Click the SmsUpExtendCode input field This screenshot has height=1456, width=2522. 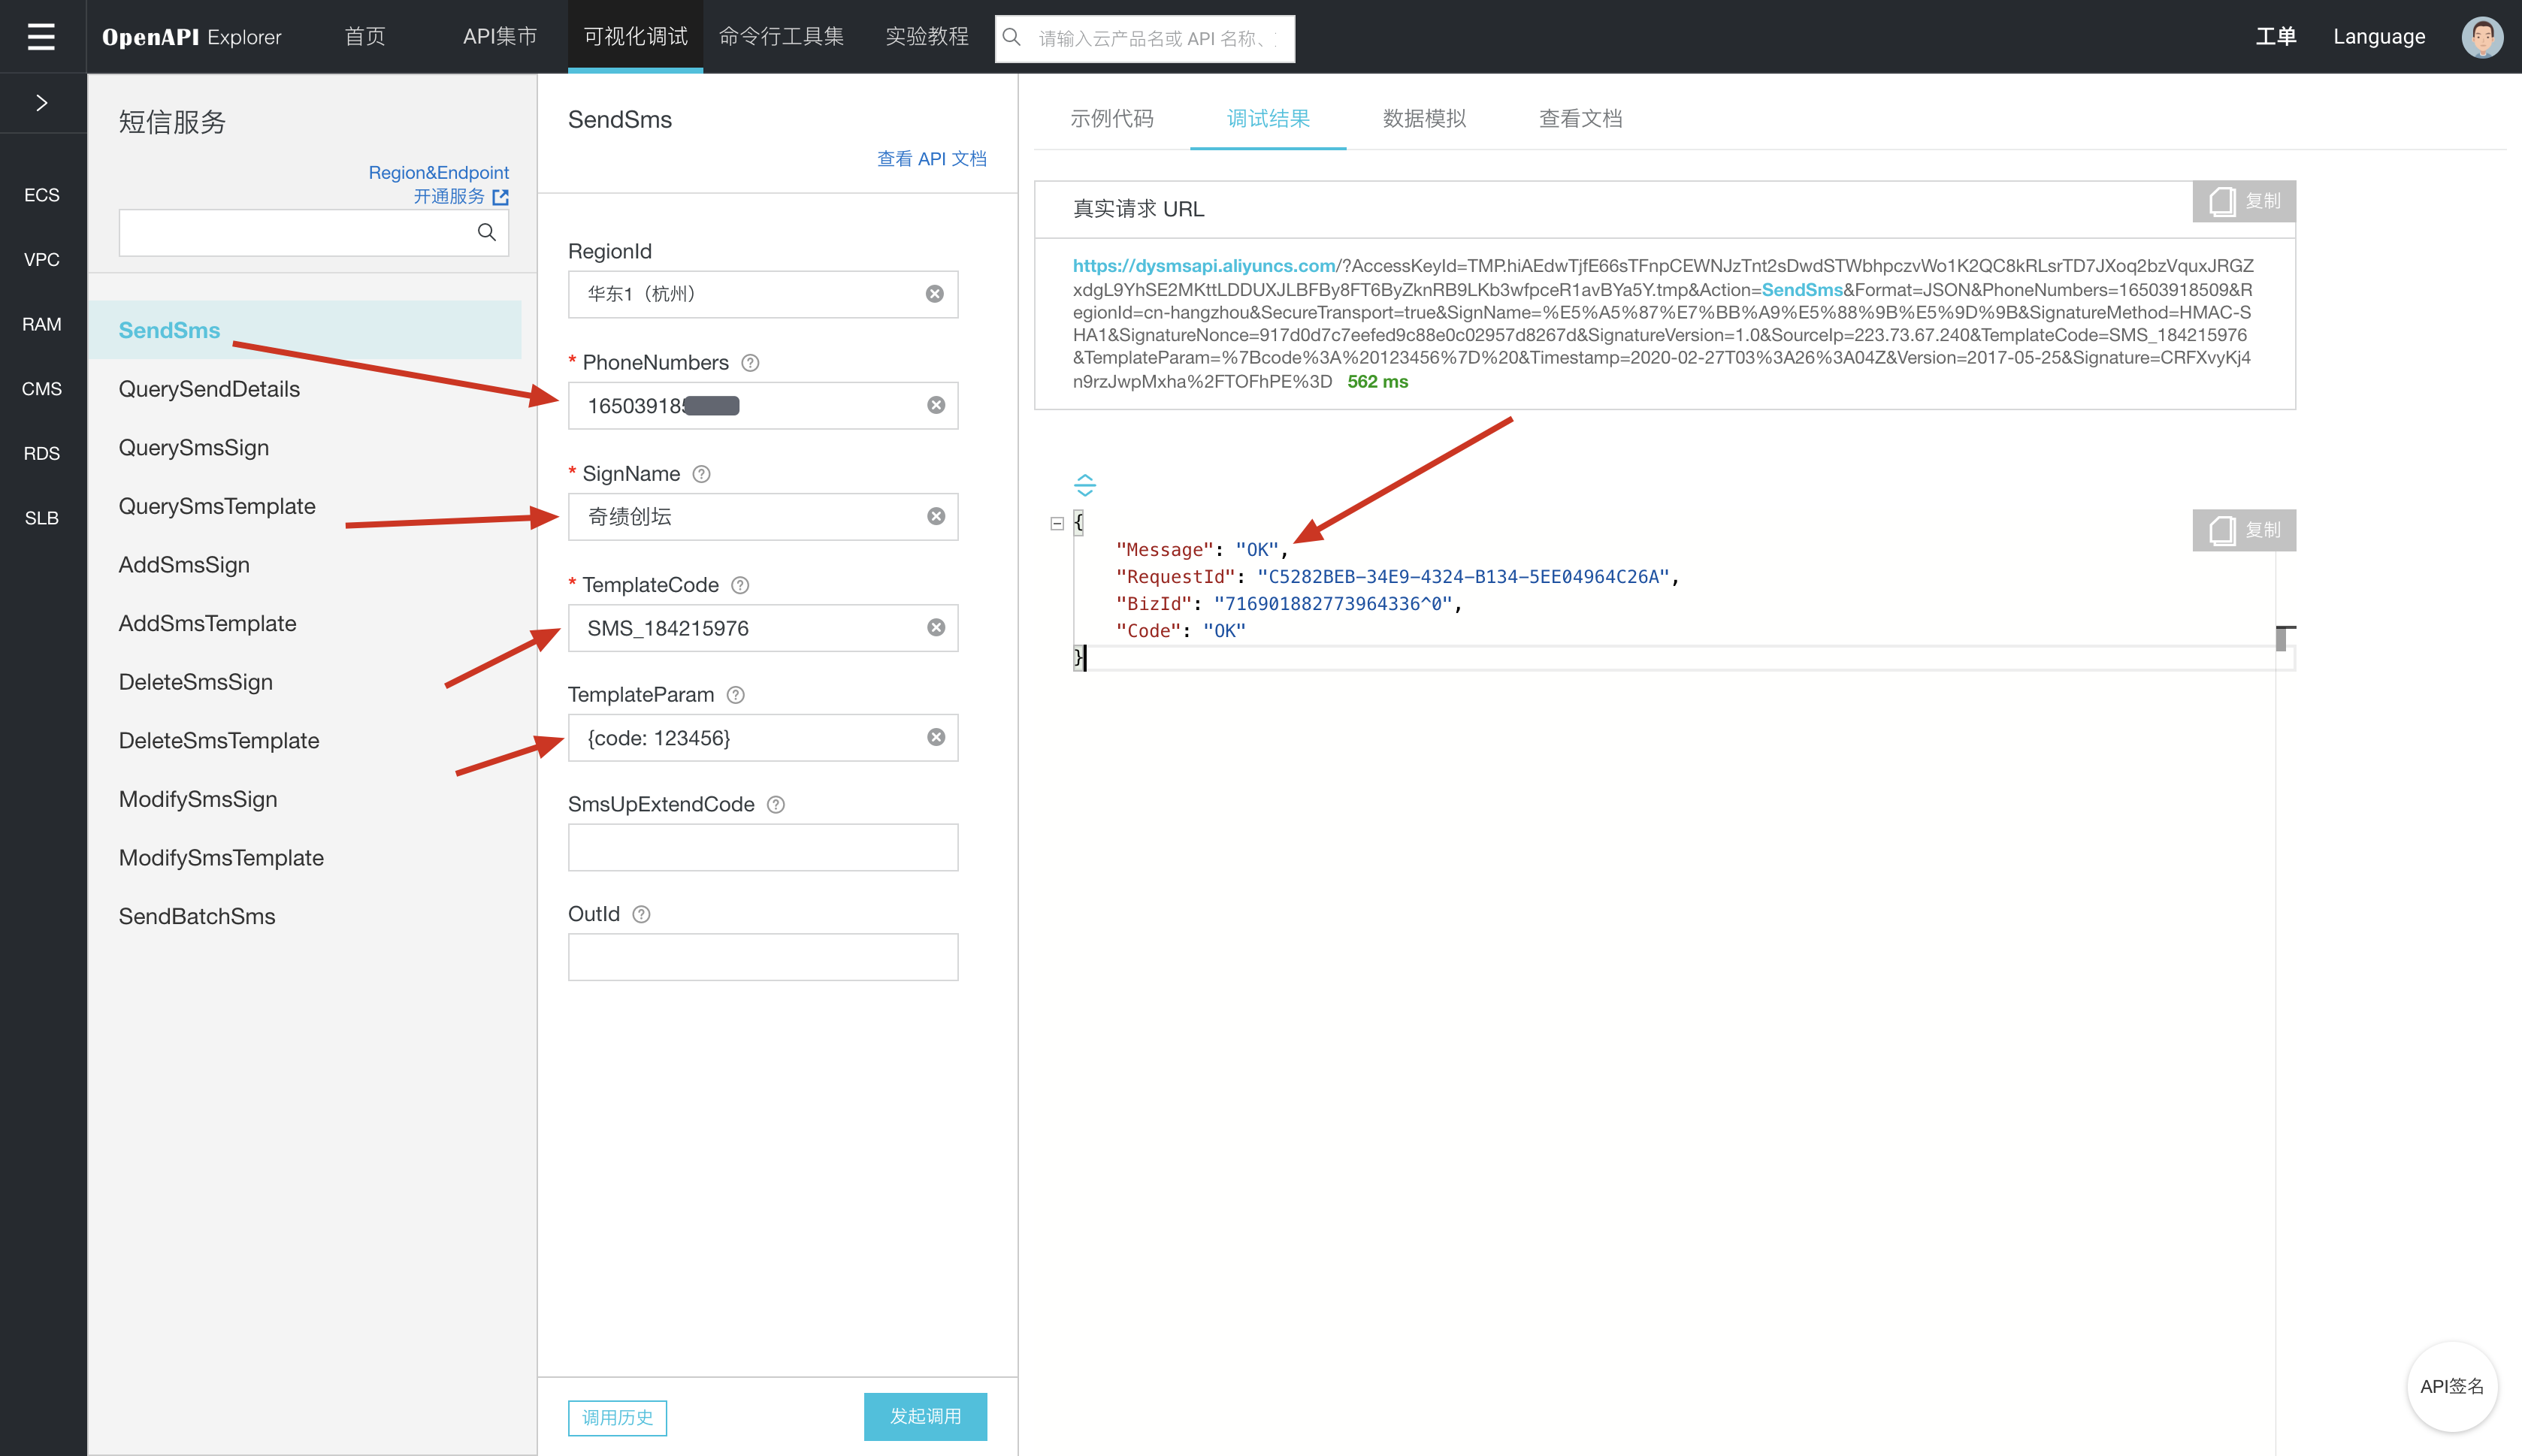point(762,847)
